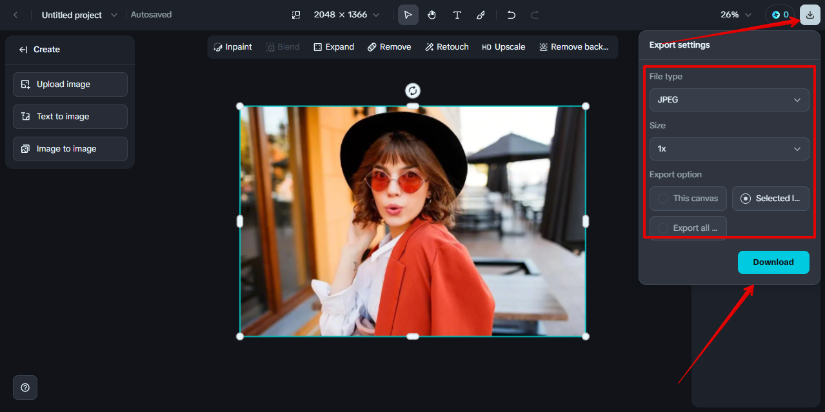Choose the Retouch tool
The width and height of the screenshot is (825, 412).
[x=446, y=47]
